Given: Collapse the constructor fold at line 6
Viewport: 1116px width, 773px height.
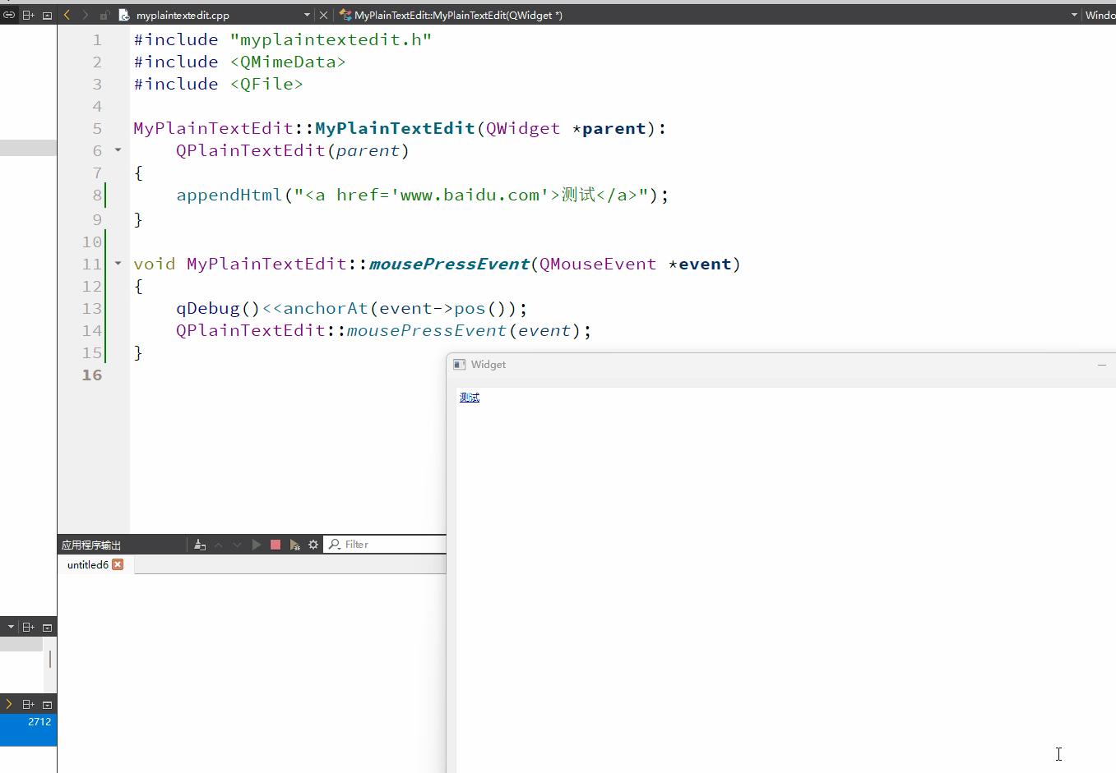Looking at the screenshot, I should [x=117, y=150].
